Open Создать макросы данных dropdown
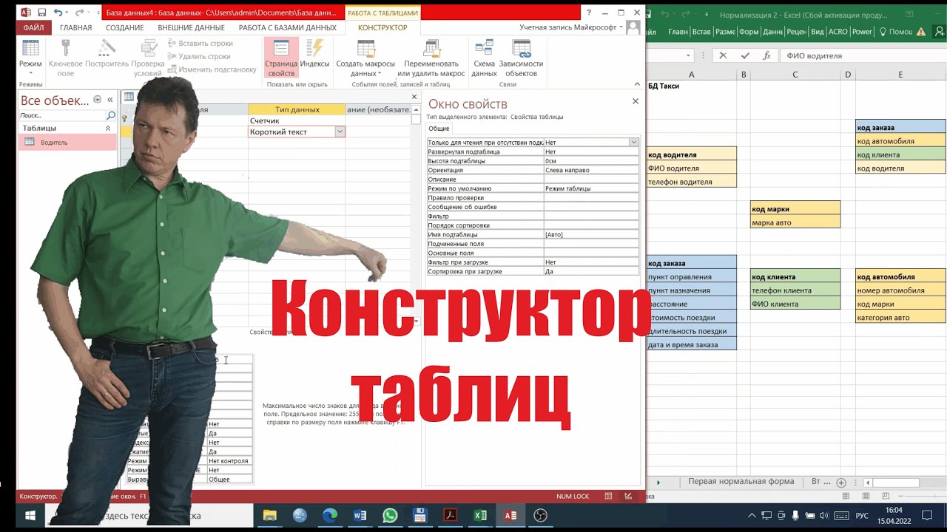 365,58
